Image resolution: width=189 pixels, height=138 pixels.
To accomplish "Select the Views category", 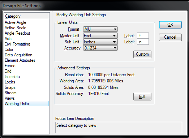I will [x=27, y=98].
